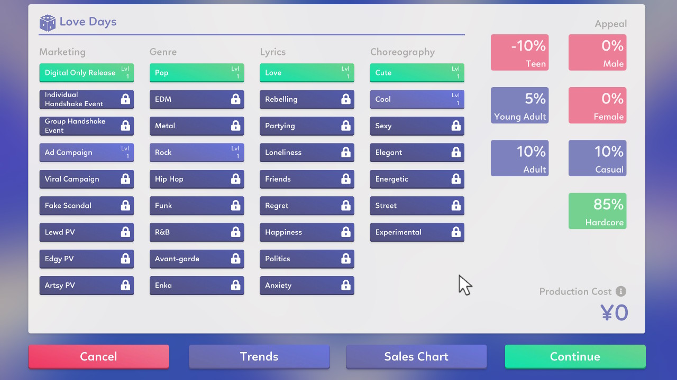Click the lock icon on Enka genre

tap(236, 285)
